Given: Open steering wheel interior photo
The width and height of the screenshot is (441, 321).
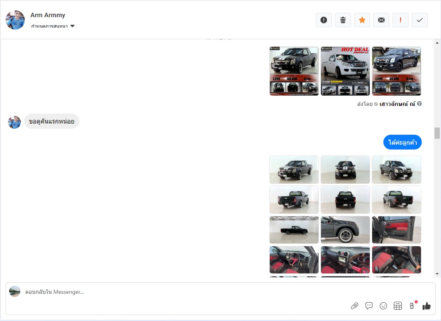Looking at the screenshot, I should [294, 260].
